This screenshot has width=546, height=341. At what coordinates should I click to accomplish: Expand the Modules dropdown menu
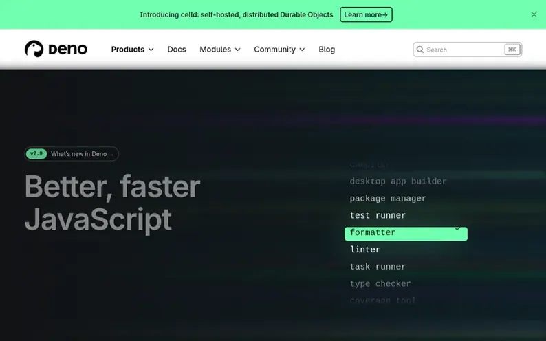click(220, 49)
